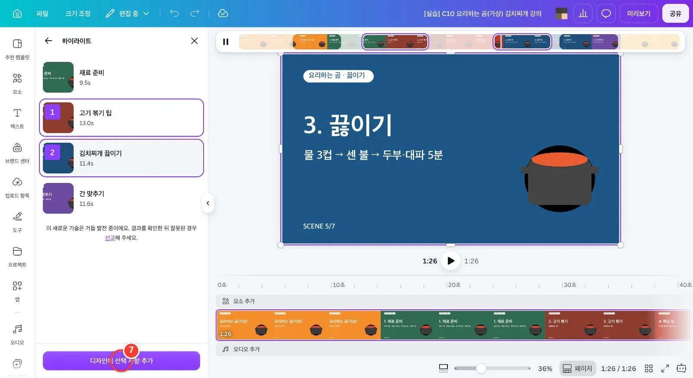The image size is (693, 378).
Task: Play the video from the canvas control
Action: (x=450, y=261)
